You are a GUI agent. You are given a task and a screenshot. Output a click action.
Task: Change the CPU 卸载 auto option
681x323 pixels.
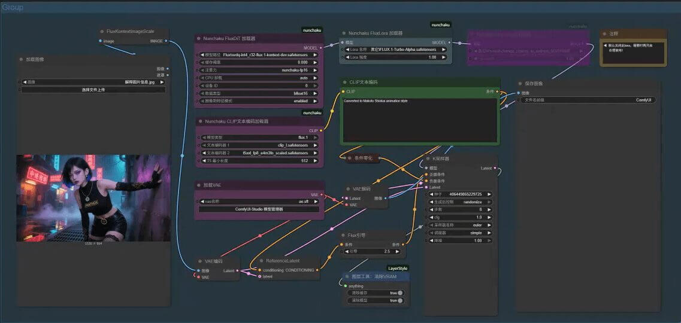[x=259, y=78]
